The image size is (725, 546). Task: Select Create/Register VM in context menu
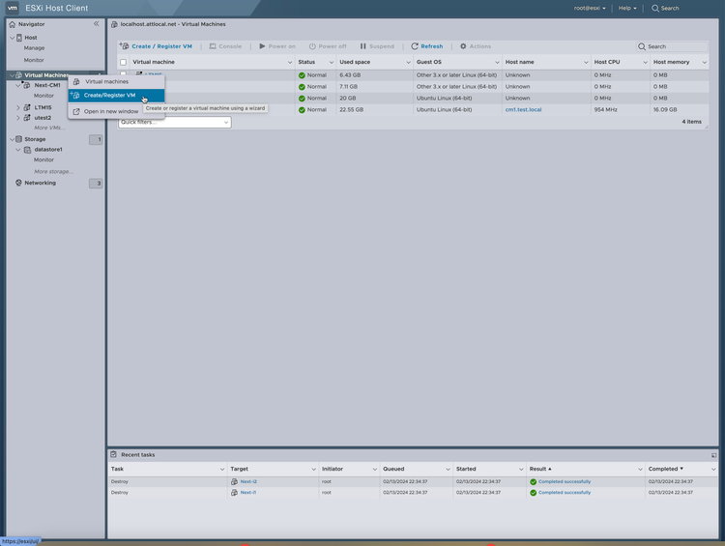click(x=109, y=96)
